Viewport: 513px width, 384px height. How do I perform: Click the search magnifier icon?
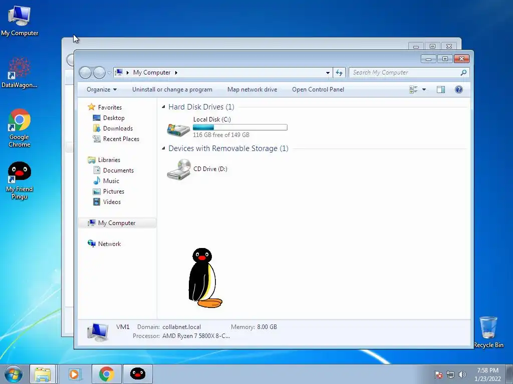pos(463,72)
